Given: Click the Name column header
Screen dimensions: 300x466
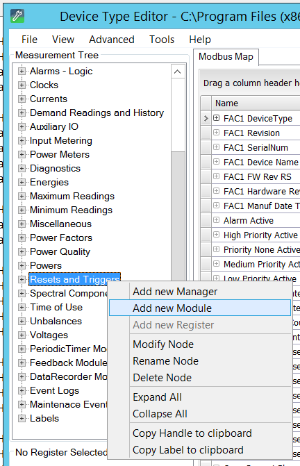Looking at the screenshot, I should 256,103.
